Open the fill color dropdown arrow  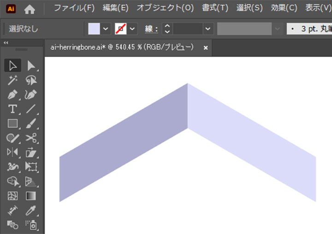coord(106,29)
